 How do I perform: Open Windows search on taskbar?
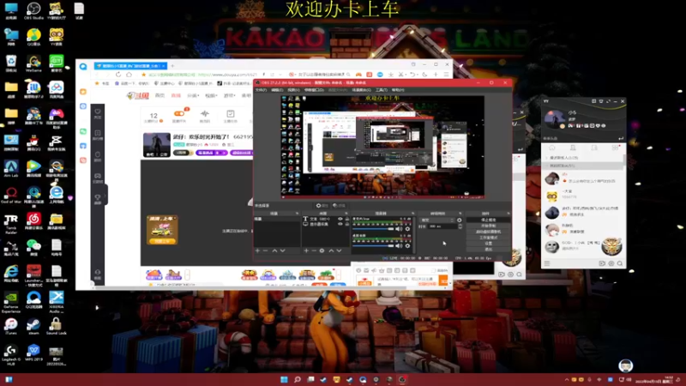tap(297, 379)
